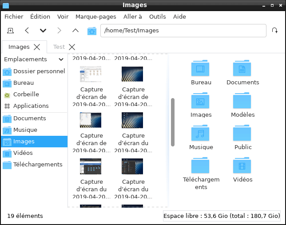Open Corbeille trash in sidebar

tap(34, 95)
